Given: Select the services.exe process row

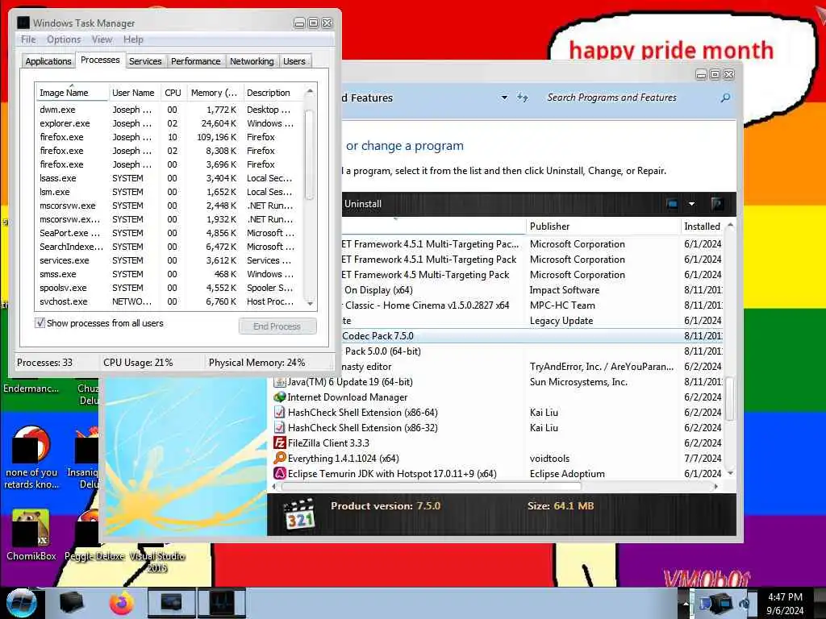Looking at the screenshot, I should point(169,260).
